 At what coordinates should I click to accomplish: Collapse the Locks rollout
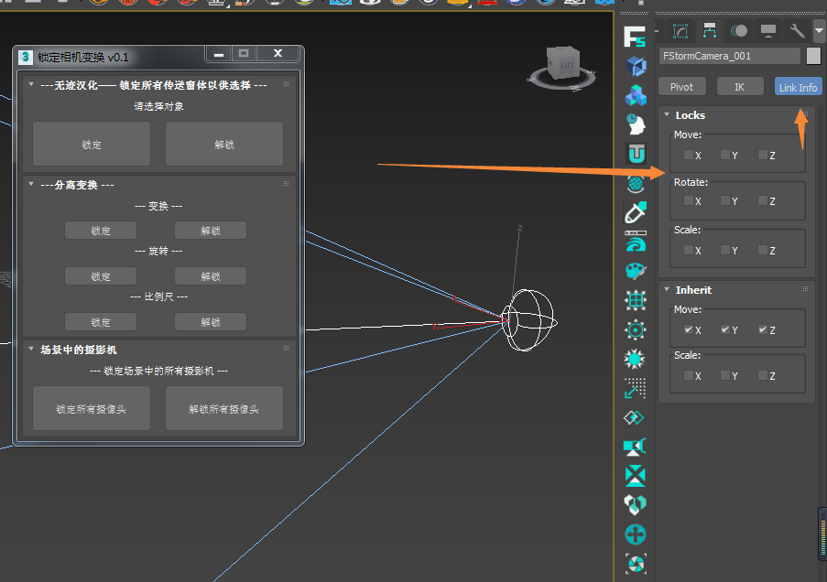pos(667,115)
